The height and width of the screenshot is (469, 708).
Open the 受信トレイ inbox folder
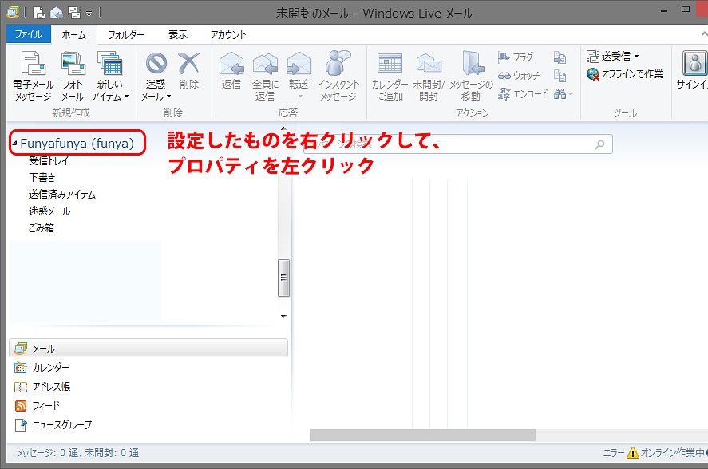coord(49,160)
